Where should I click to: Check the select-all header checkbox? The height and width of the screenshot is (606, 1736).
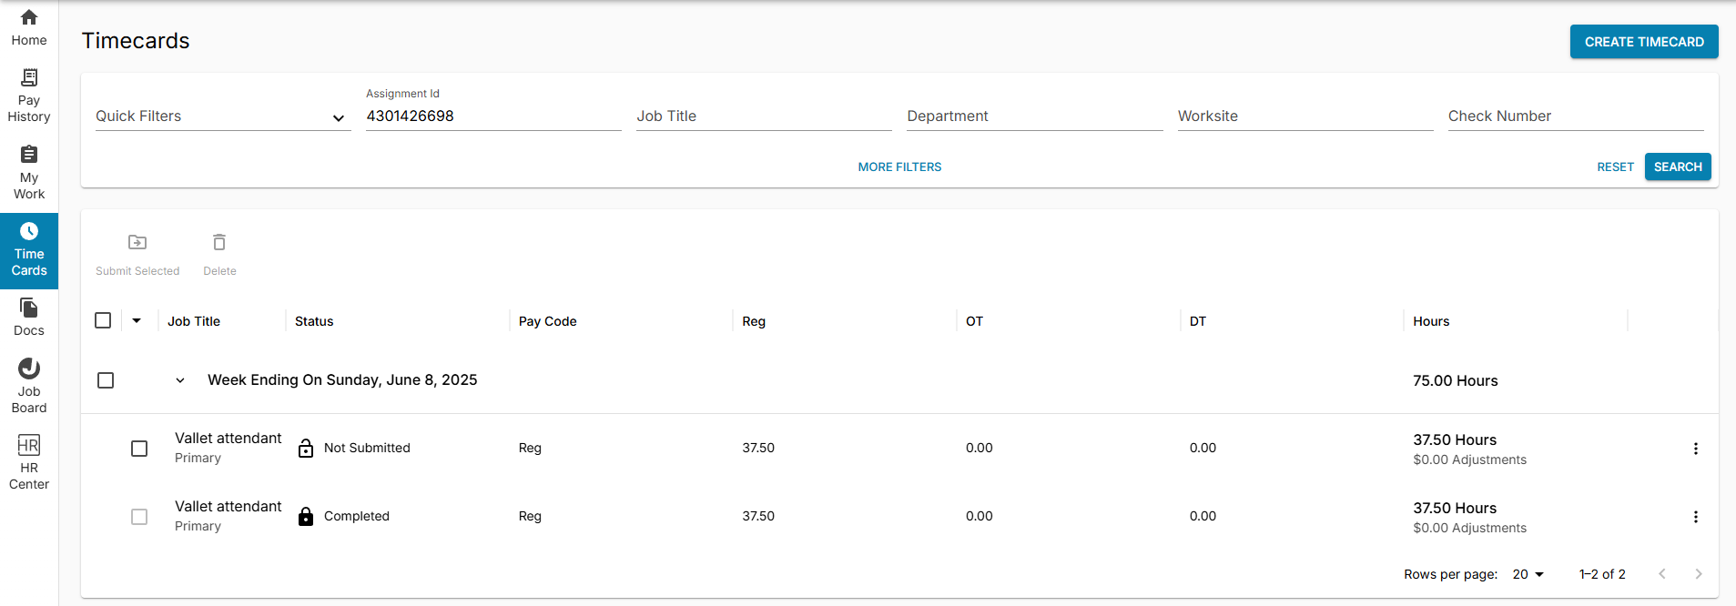coord(103,320)
